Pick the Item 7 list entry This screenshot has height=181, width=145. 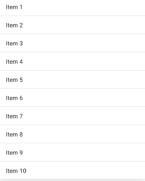[x=72, y=116]
